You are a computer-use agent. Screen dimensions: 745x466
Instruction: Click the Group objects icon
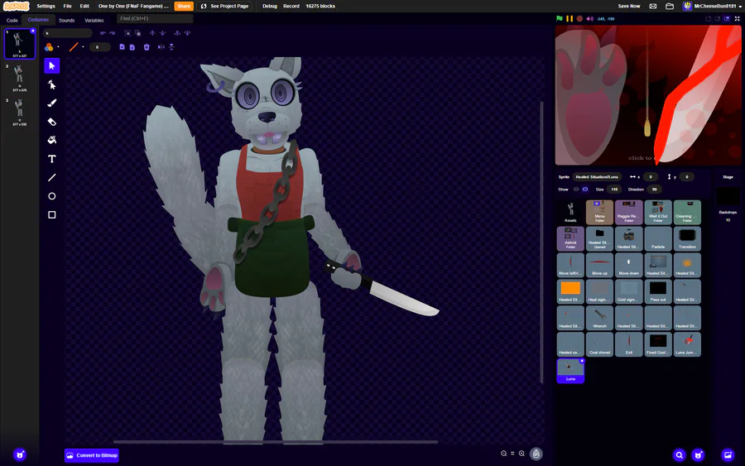127,33
